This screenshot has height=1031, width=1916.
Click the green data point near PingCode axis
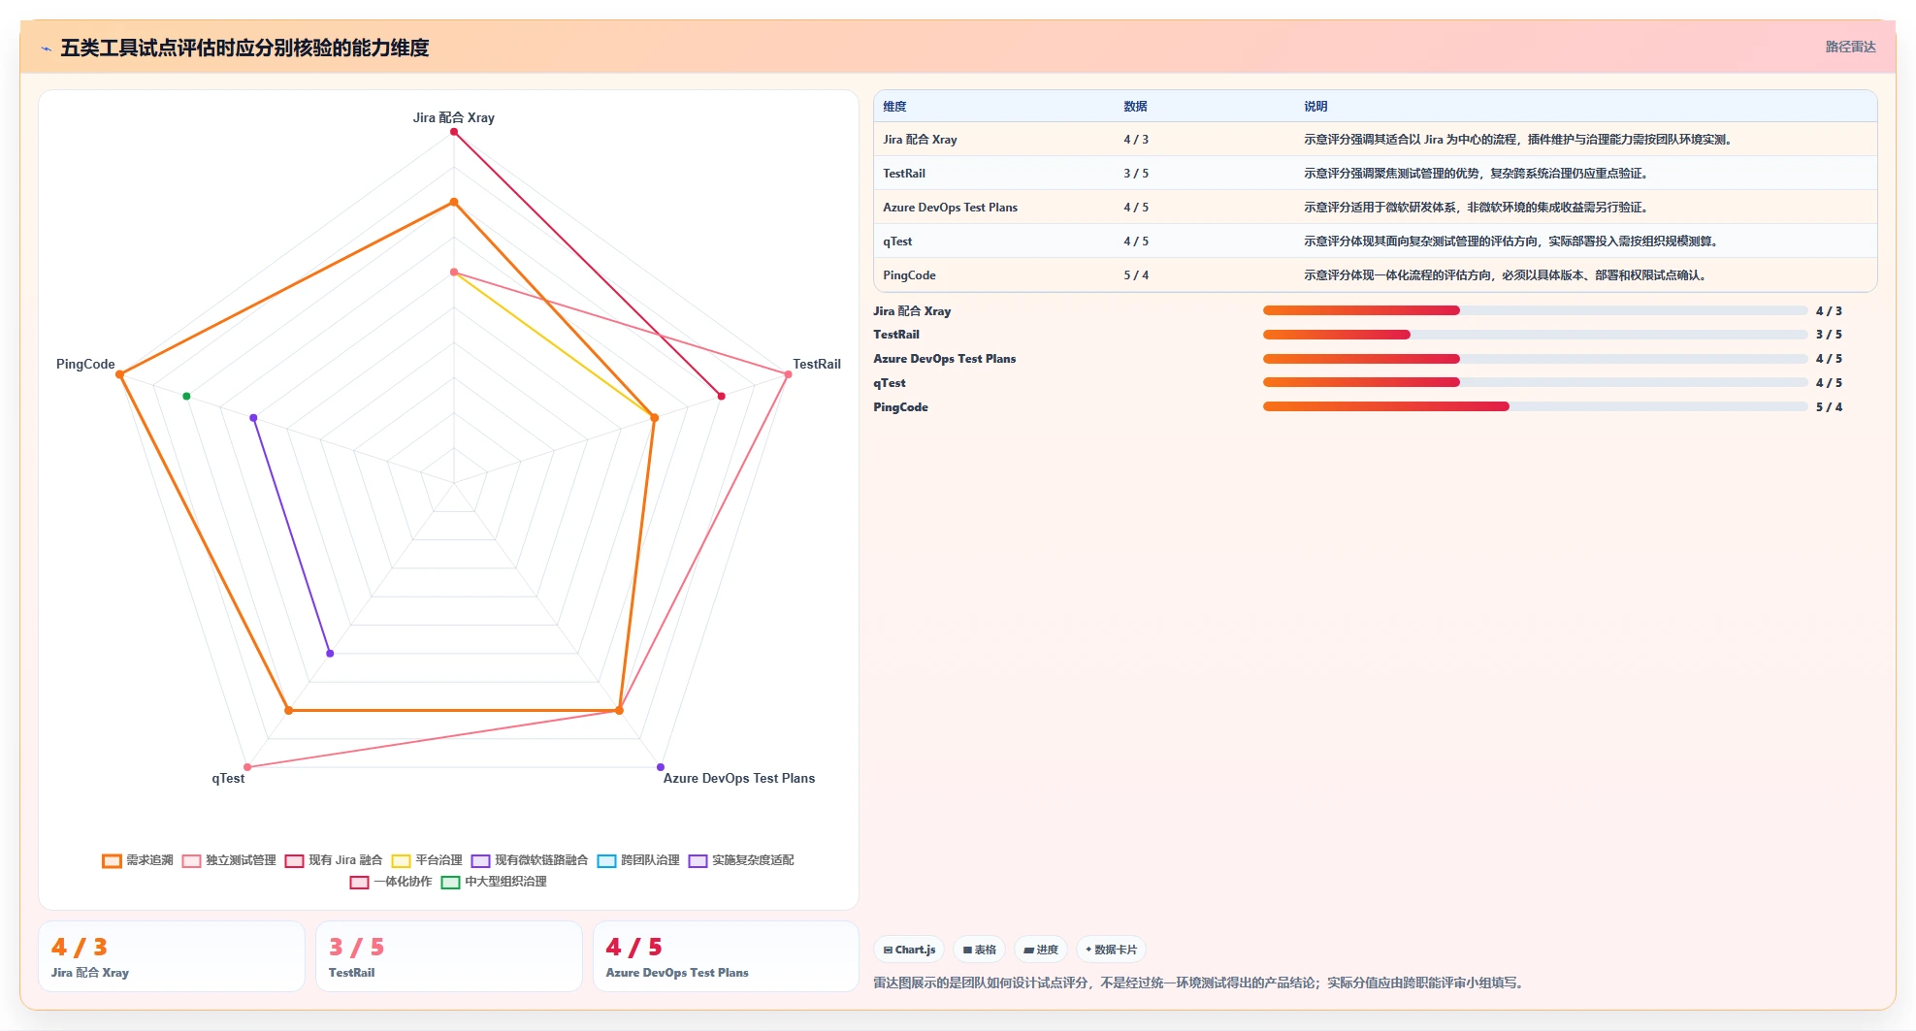[x=186, y=396]
